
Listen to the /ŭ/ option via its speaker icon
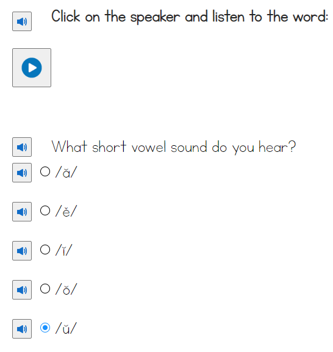click(22, 329)
